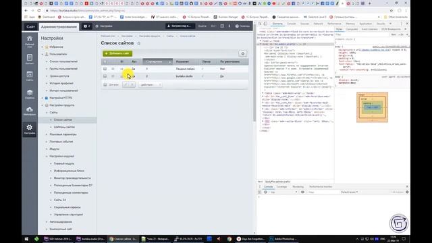Toggle DevTools device toolbar icon
This screenshot has height=243, width=432.
click(265, 24)
